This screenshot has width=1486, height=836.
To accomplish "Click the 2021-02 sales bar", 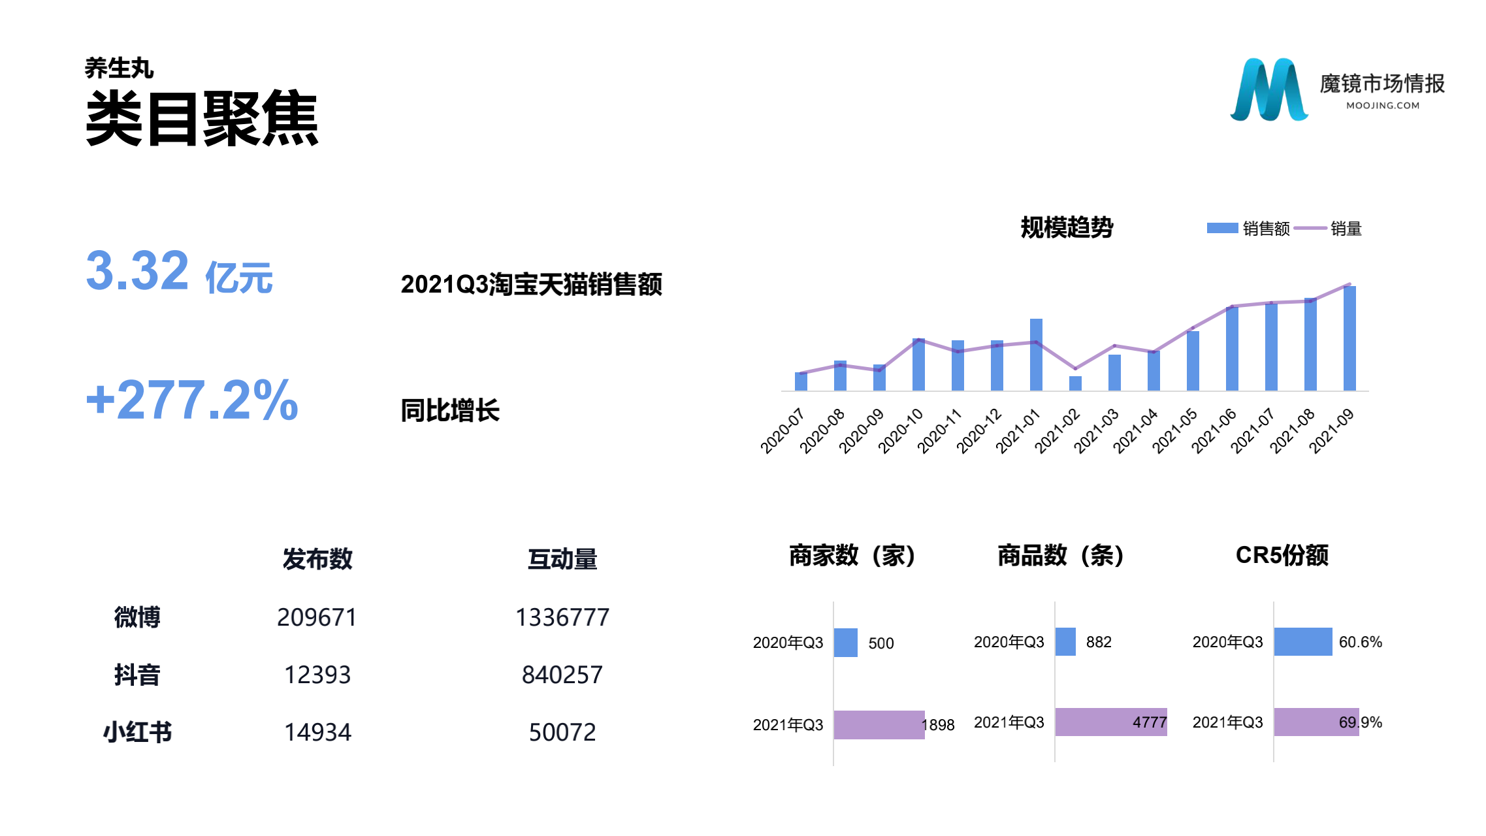I will pos(1075,383).
